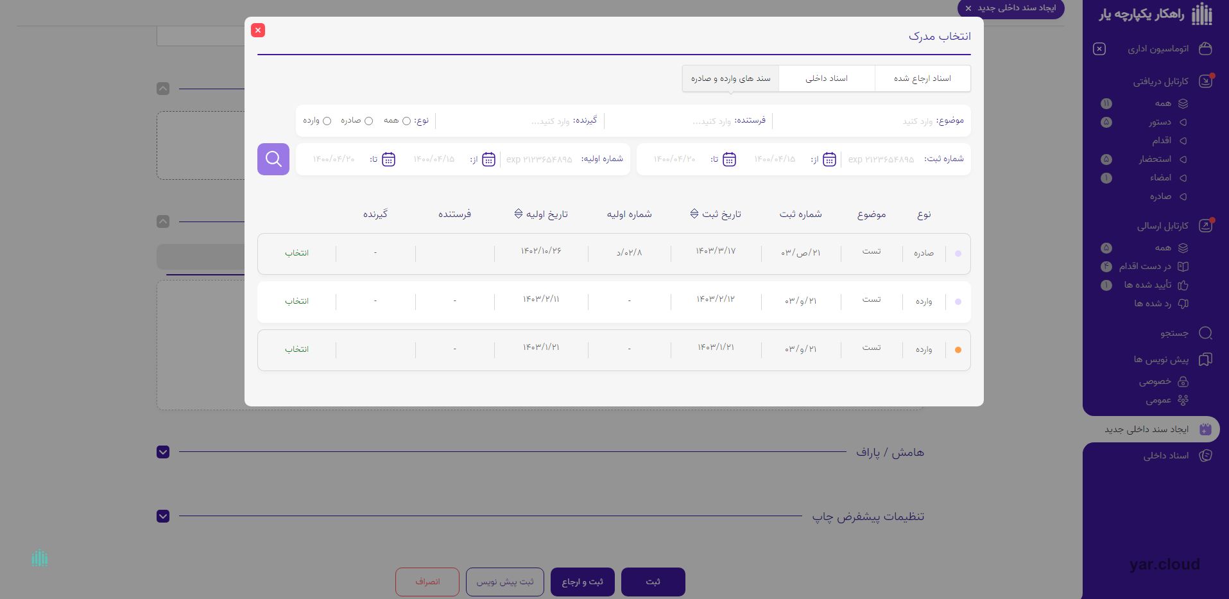Click the 'تاریخ ثبت' cell ۱۴۰۳/۳/۱۷

pyautogui.click(x=716, y=251)
